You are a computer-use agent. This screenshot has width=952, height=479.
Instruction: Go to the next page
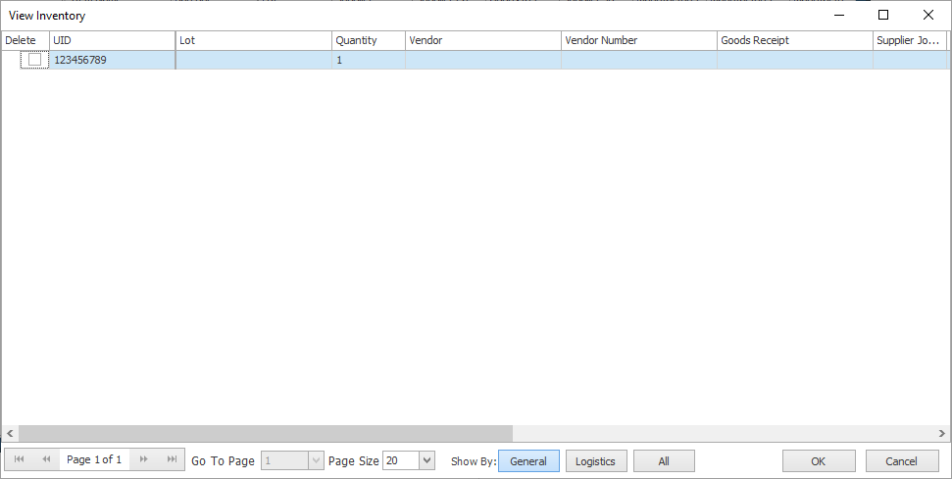(x=144, y=460)
